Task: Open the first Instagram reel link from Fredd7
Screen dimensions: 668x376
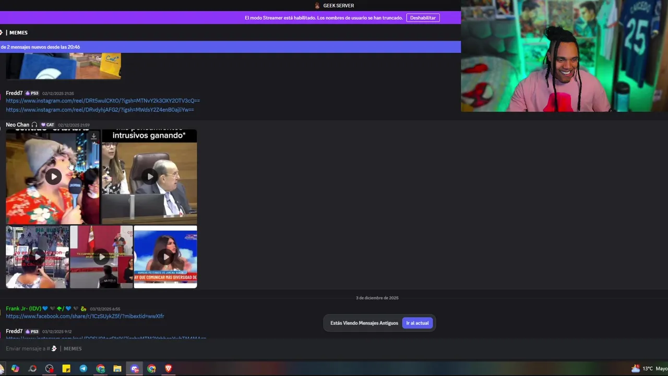Action: pyautogui.click(x=103, y=101)
